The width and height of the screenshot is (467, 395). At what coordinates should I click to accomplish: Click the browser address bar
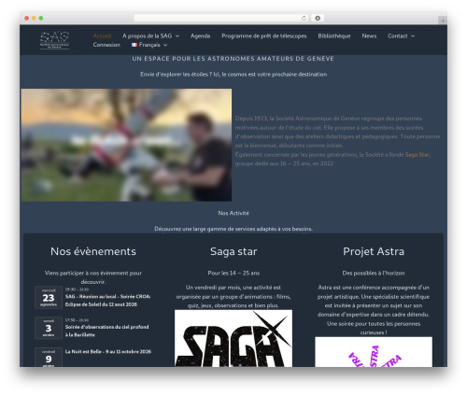click(x=221, y=18)
